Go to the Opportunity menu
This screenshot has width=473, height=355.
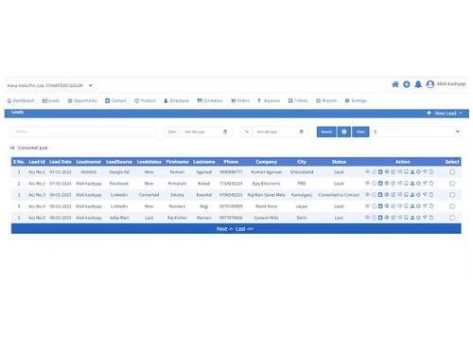point(82,100)
